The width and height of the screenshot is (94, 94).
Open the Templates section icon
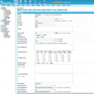(30, 2)
